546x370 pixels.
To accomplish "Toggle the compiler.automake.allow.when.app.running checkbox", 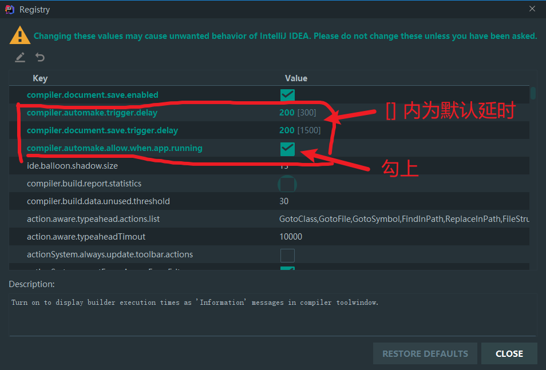I will coord(287,149).
